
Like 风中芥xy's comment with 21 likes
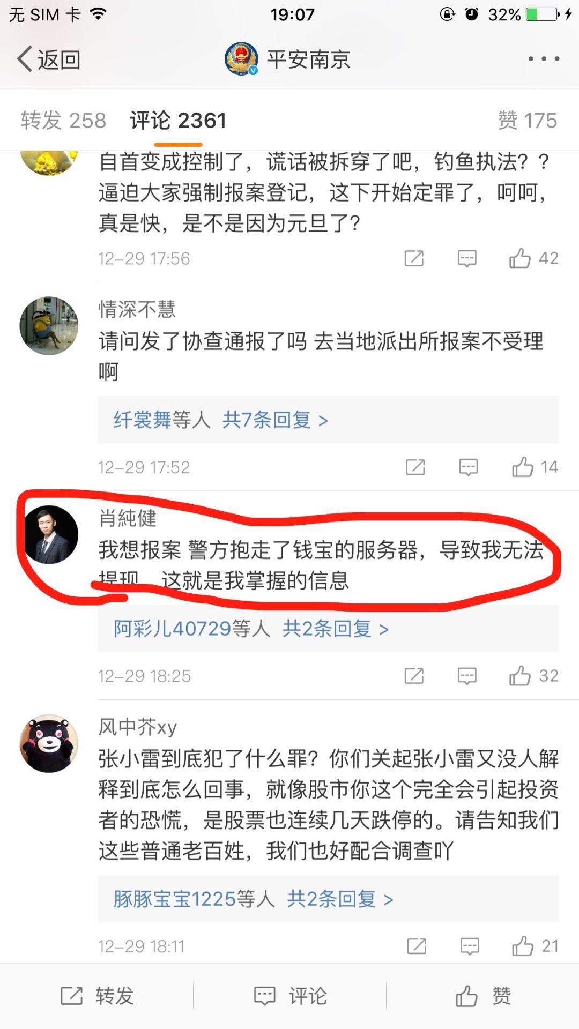tap(535, 946)
